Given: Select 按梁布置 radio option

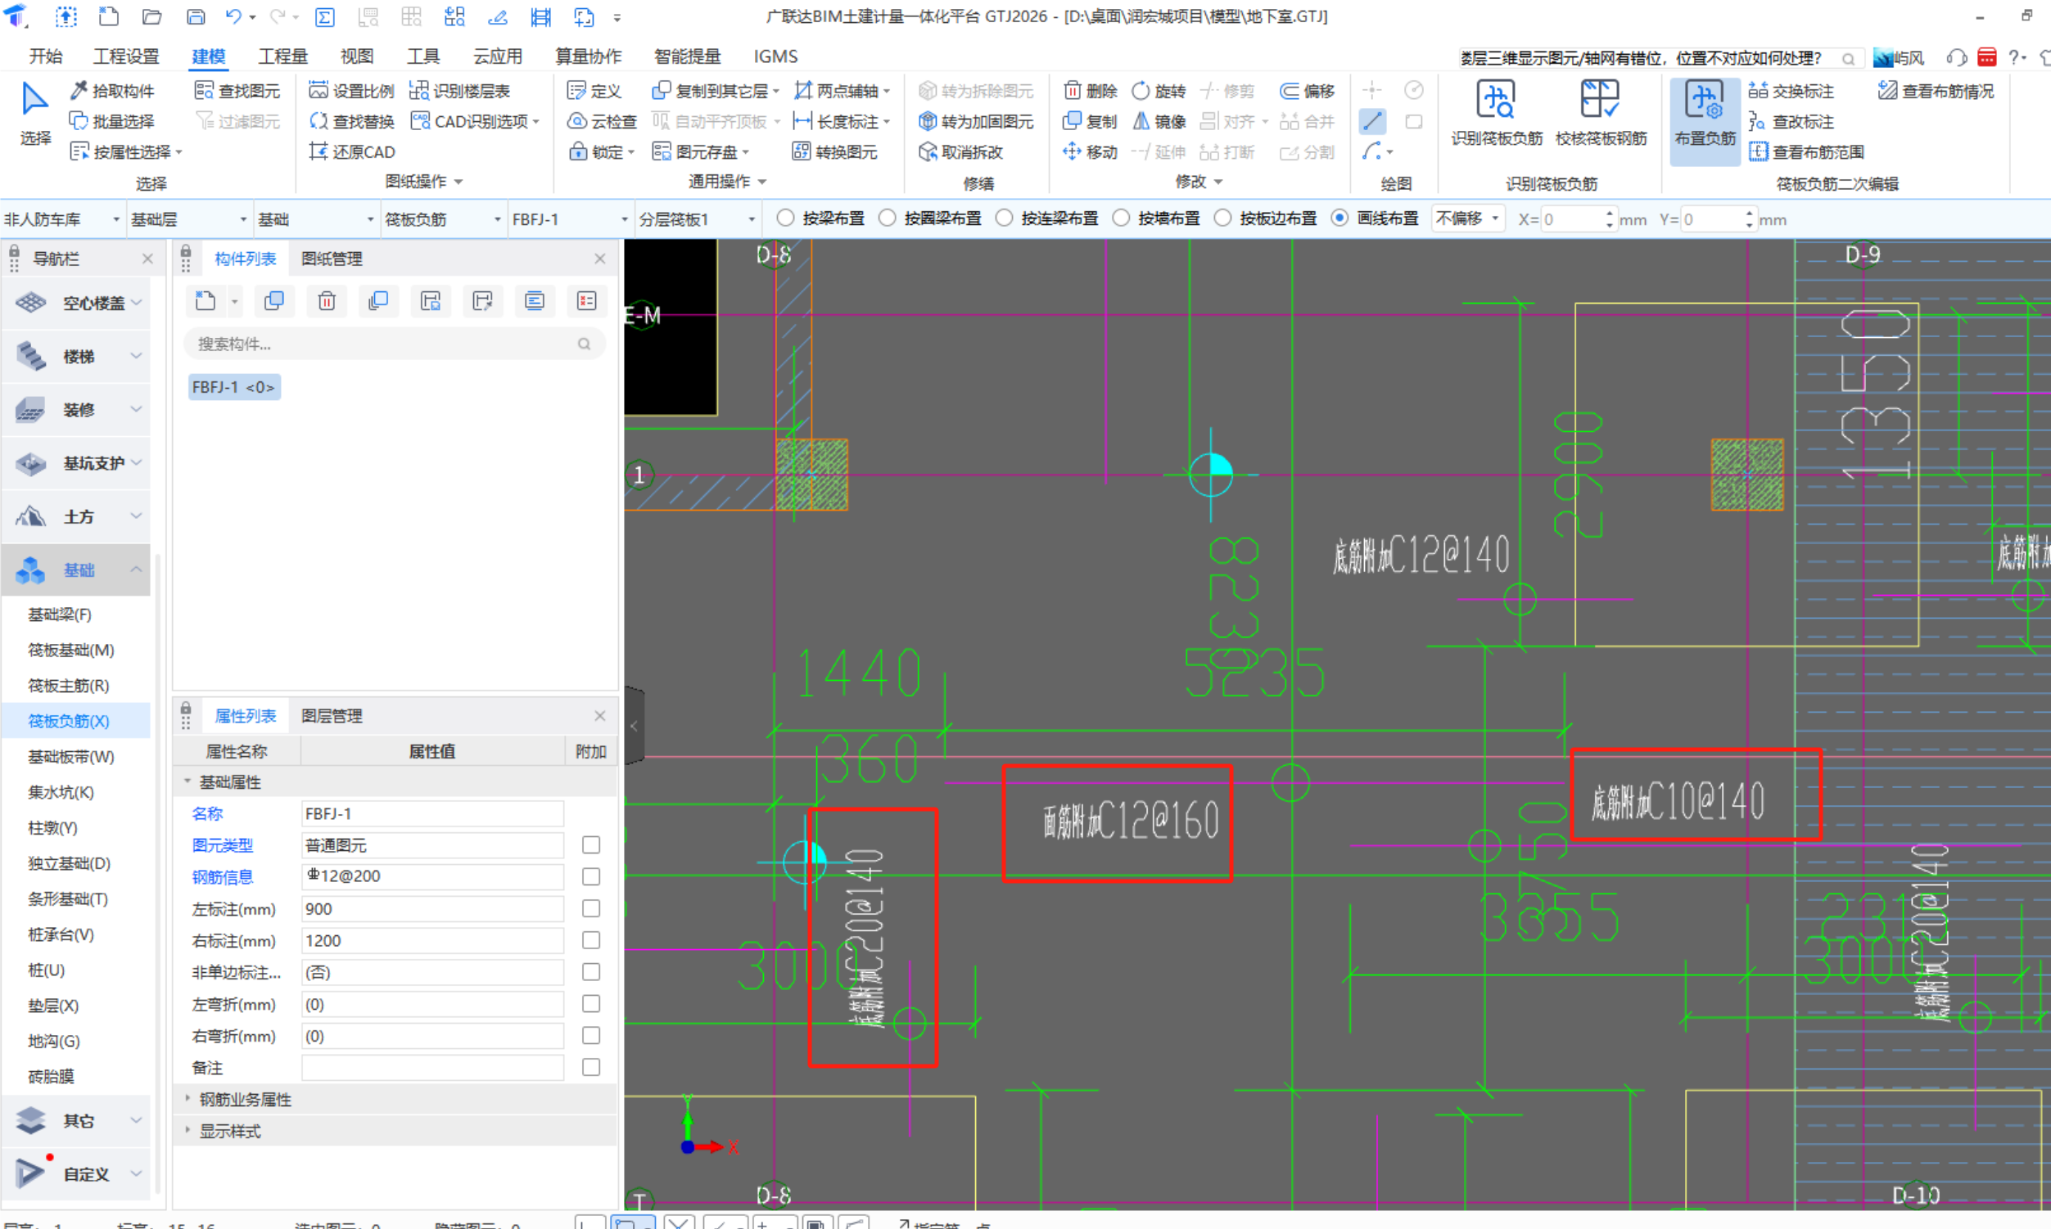Looking at the screenshot, I should point(785,218).
